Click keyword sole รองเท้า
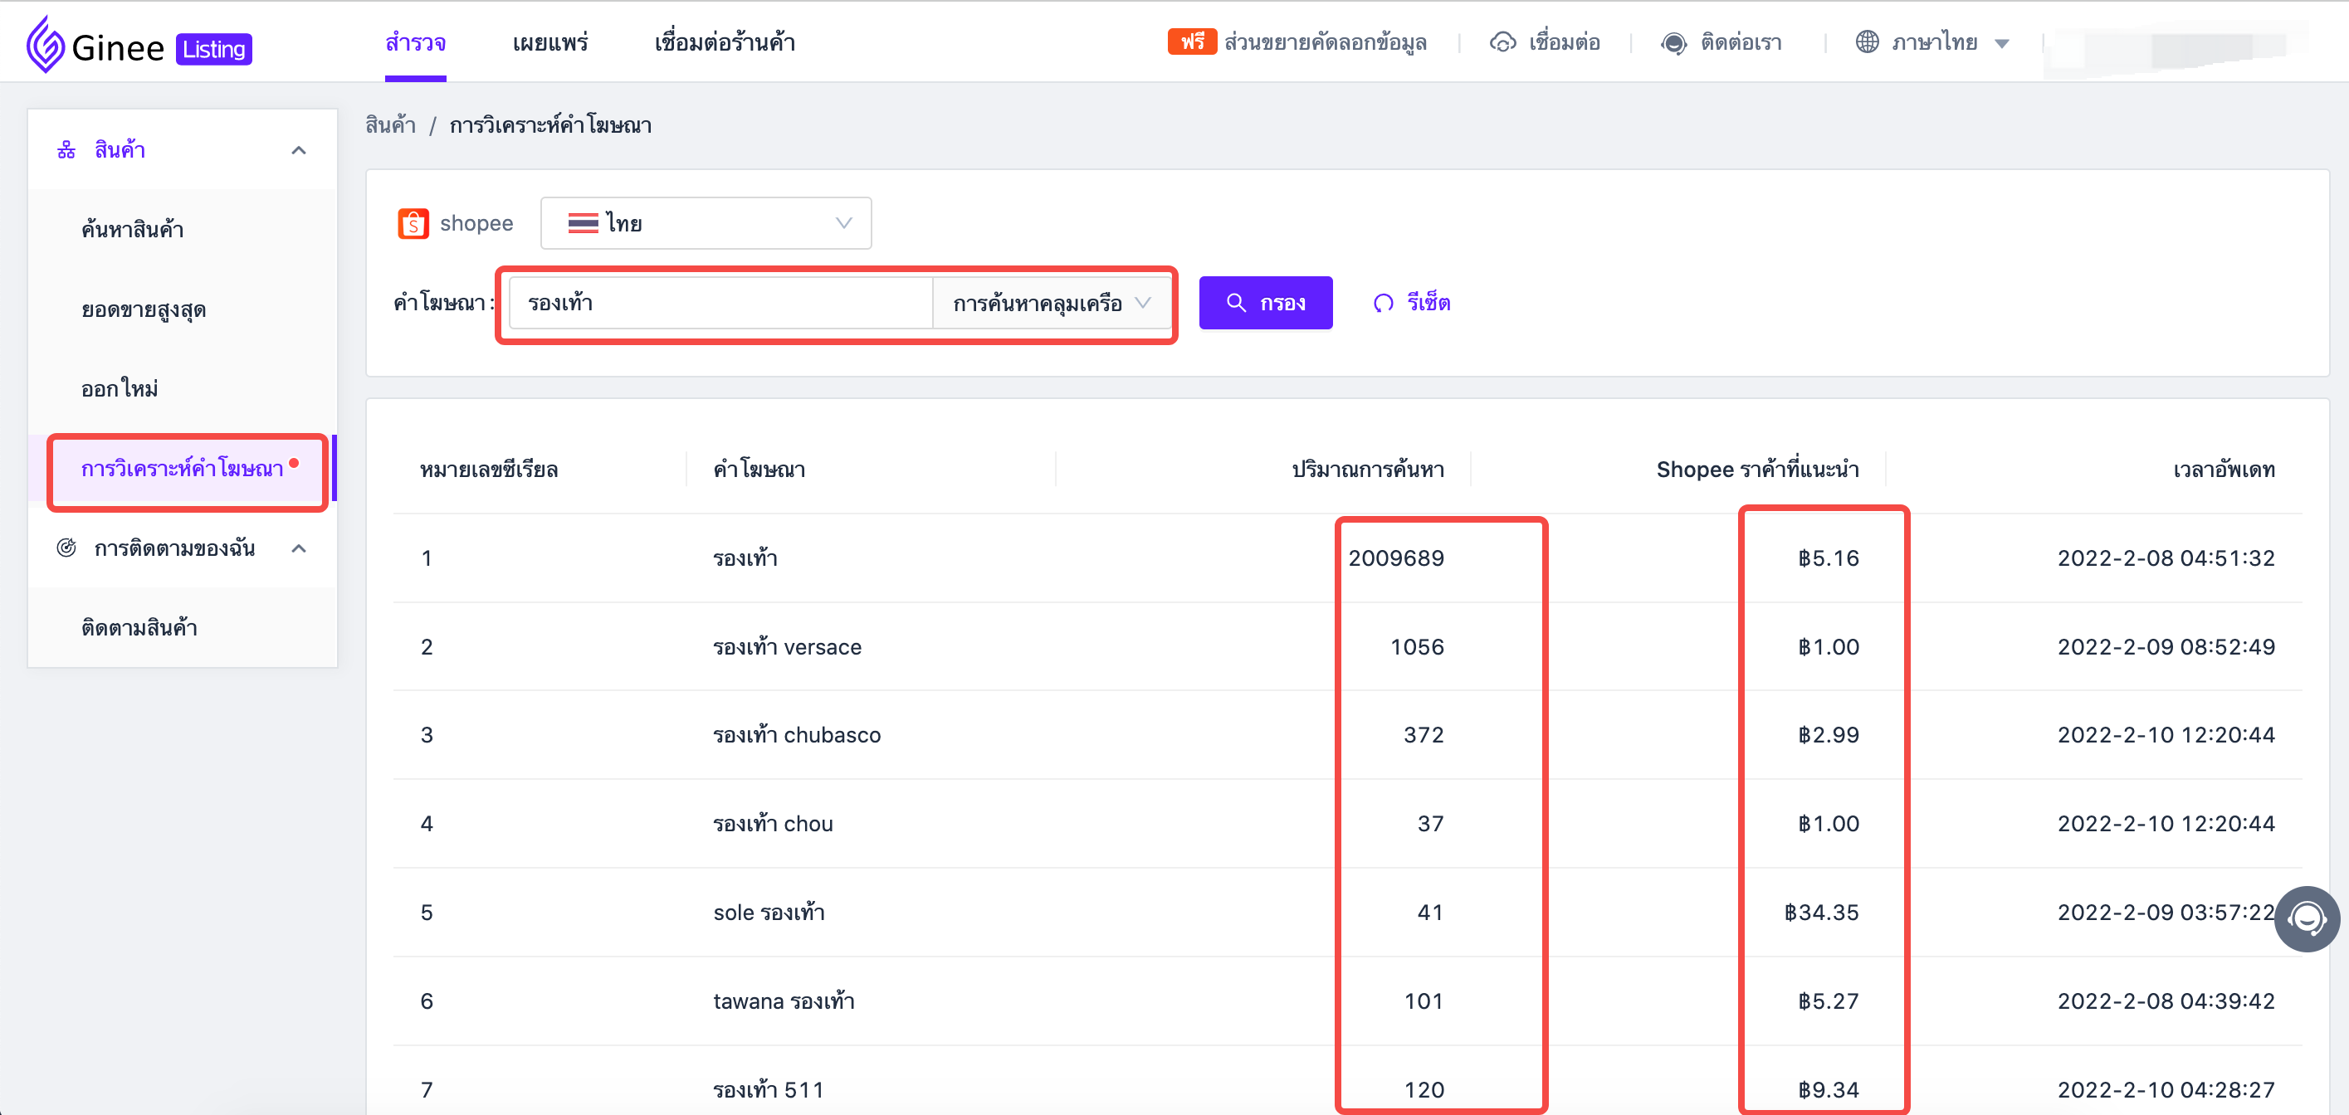2349x1115 pixels. [x=769, y=912]
